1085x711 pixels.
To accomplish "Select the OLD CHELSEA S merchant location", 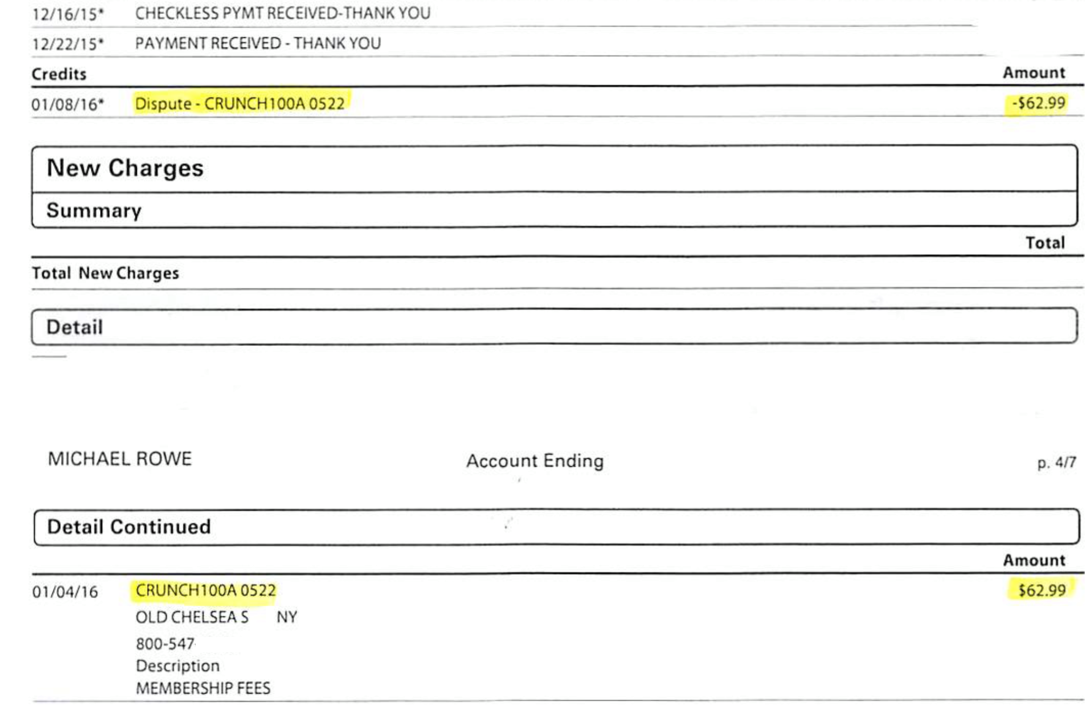I will 192,617.
